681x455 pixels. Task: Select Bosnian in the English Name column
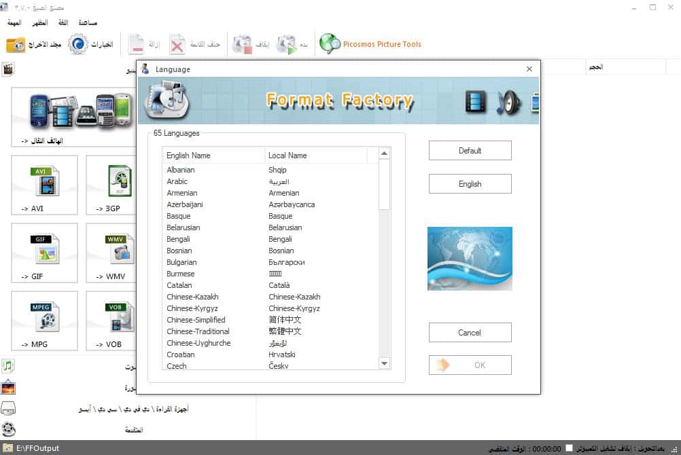click(179, 251)
